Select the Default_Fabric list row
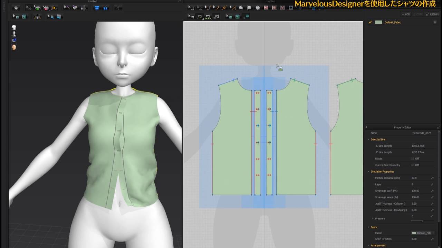 pos(403,22)
